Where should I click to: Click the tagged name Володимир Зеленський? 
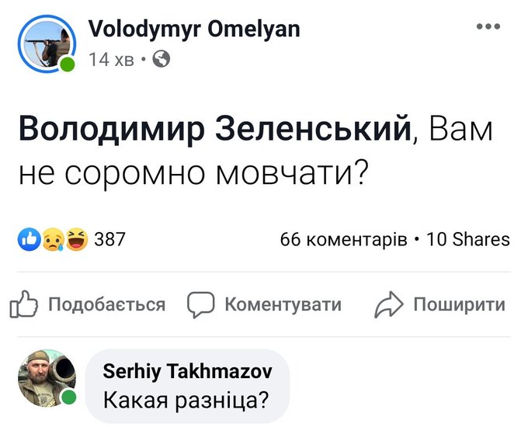tap(214, 128)
